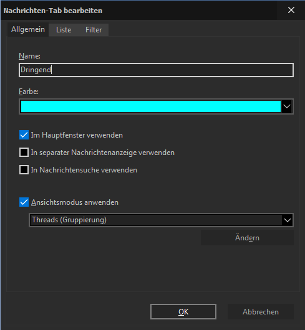Enable In separater Nachrichtenanzeige verwenden
305x330 pixels.
pyautogui.click(x=24, y=153)
